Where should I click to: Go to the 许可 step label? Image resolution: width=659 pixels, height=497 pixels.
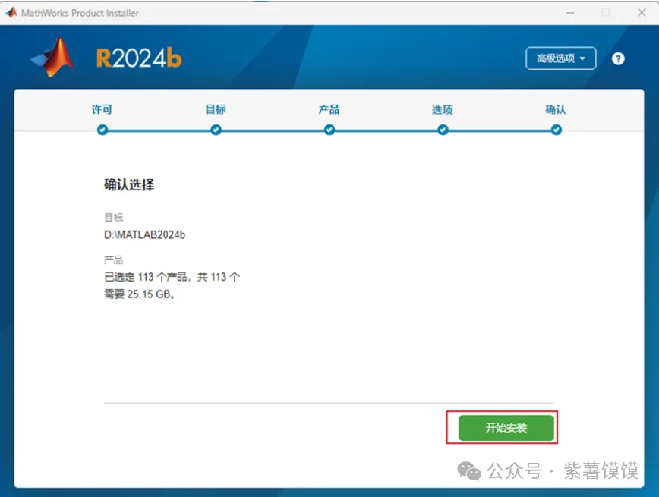tap(102, 110)
